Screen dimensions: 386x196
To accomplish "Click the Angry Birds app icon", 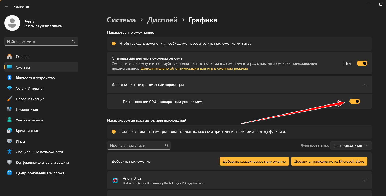I will pyautogui.click(x=115, y=180).
